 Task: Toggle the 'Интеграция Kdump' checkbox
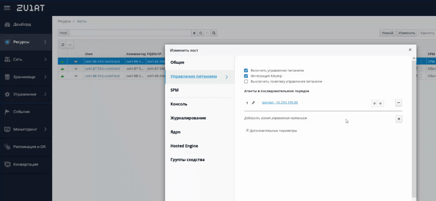coord(246,76)
